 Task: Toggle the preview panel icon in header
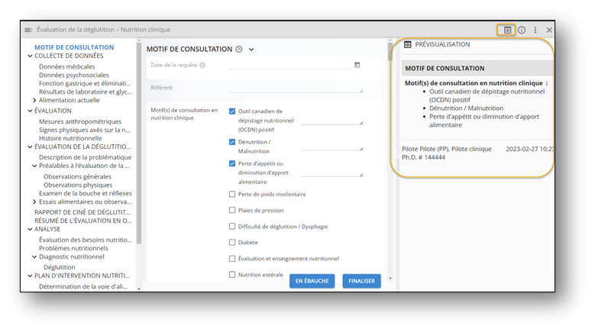tap(507, 30)
